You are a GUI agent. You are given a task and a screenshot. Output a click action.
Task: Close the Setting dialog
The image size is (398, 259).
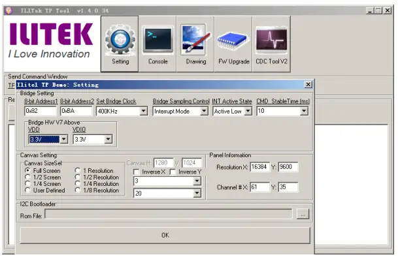(x=308, y=84)
